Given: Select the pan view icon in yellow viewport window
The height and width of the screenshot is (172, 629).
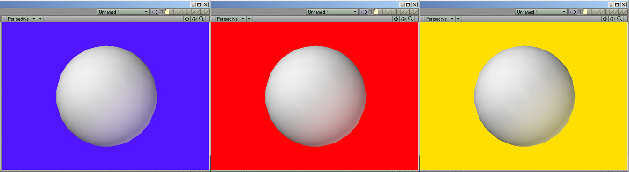Looking at the screenshot, I should [605, 19].
